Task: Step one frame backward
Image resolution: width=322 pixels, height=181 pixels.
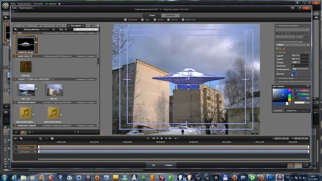Action: (157, 139)
